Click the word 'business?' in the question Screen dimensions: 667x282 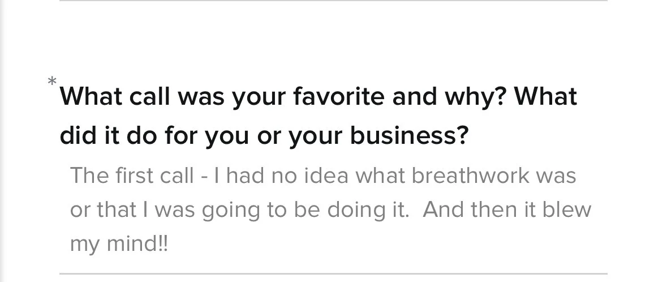409,135
